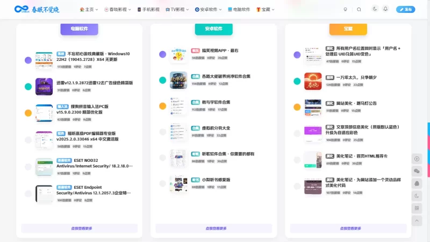Toggle night mode in floating sidebar
The height and width of the screenshot is (242, 430).
[x=417, y=196]
